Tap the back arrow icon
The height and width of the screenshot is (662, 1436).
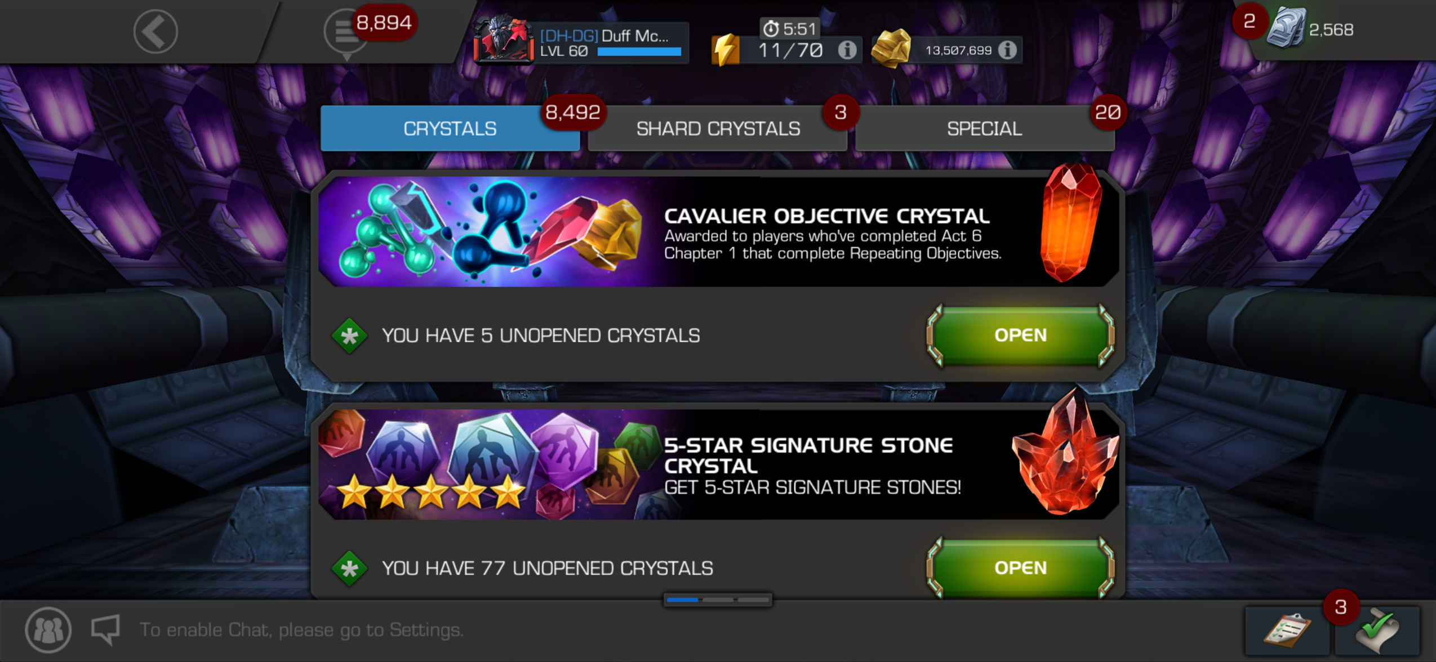tap(155, 32)
